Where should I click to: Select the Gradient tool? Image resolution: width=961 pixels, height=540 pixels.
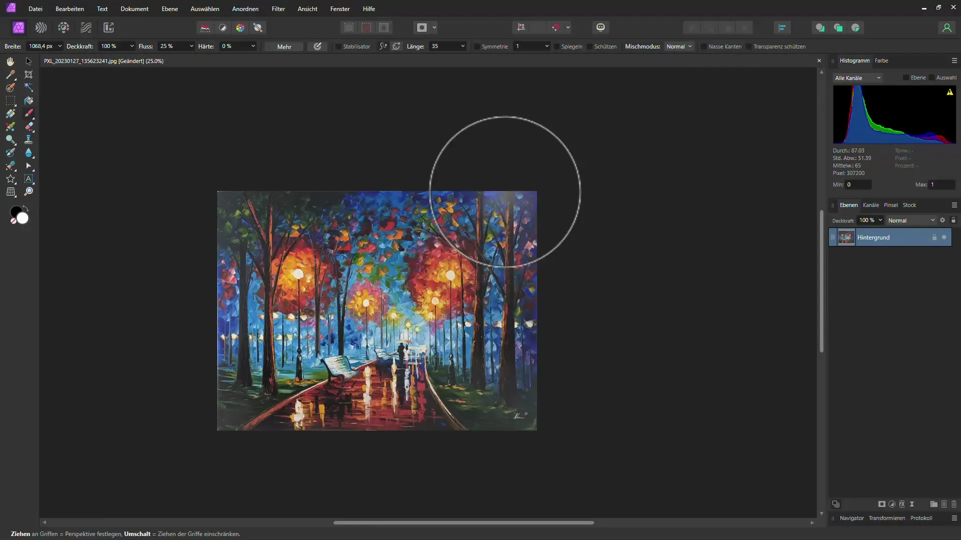click(x=11, y=113)
